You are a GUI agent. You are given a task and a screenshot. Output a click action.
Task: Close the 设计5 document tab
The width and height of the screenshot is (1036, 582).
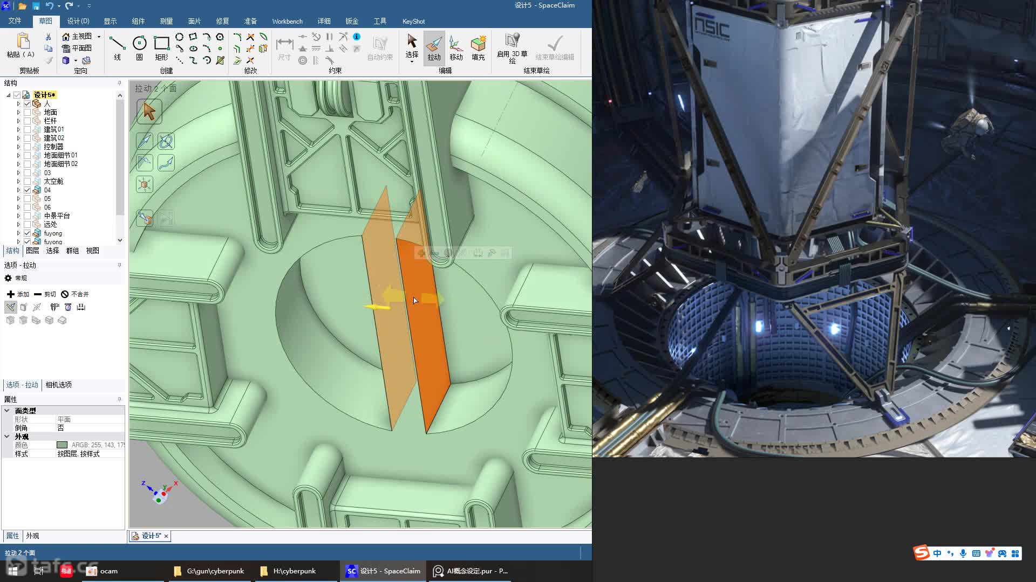tap(166, 536)
